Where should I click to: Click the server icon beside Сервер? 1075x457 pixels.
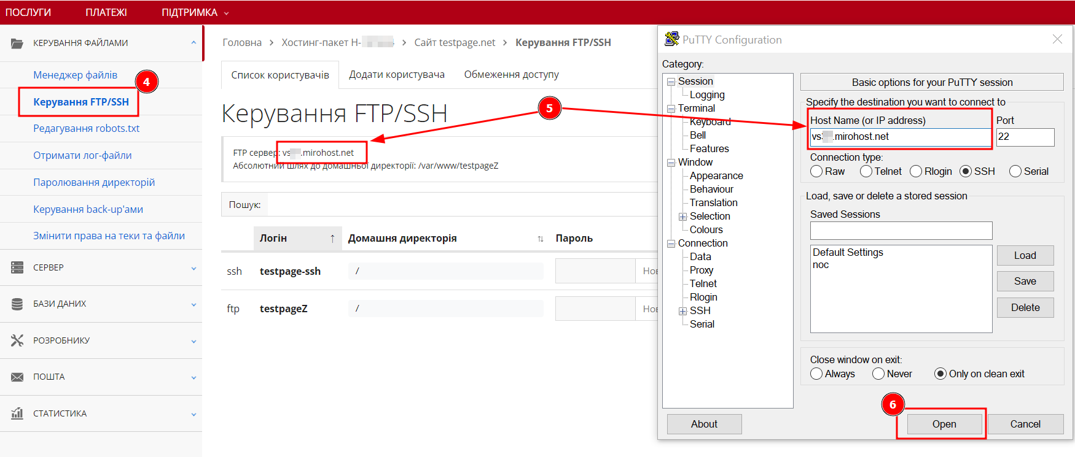tap(17, 267)
